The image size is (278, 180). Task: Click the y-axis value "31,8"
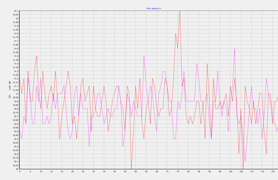tap(16, 34)
